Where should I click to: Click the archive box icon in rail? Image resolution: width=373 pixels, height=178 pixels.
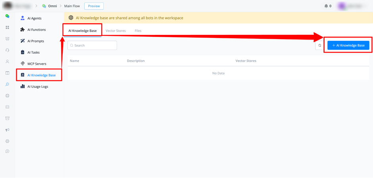pos(8,118)
